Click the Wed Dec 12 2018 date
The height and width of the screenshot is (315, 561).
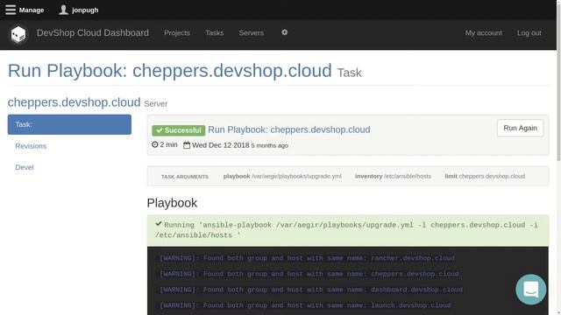tap(220, 145)
